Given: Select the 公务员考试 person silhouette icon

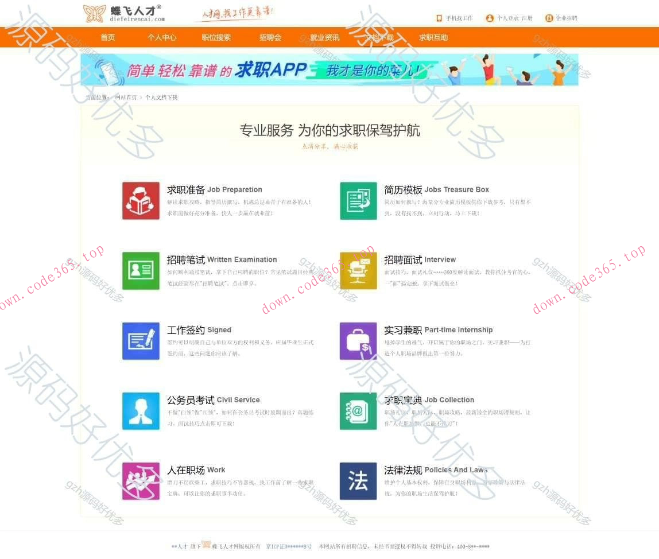Looking at the screenshot, I should click(141, 411).
